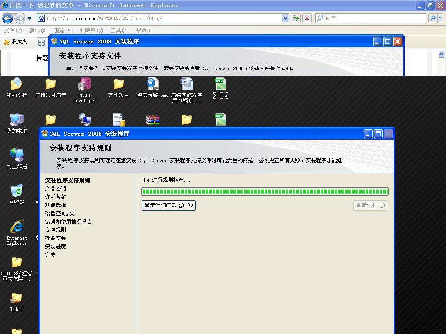
Task: Expand the address bar URL dropdown
Action: click(285, 18)
